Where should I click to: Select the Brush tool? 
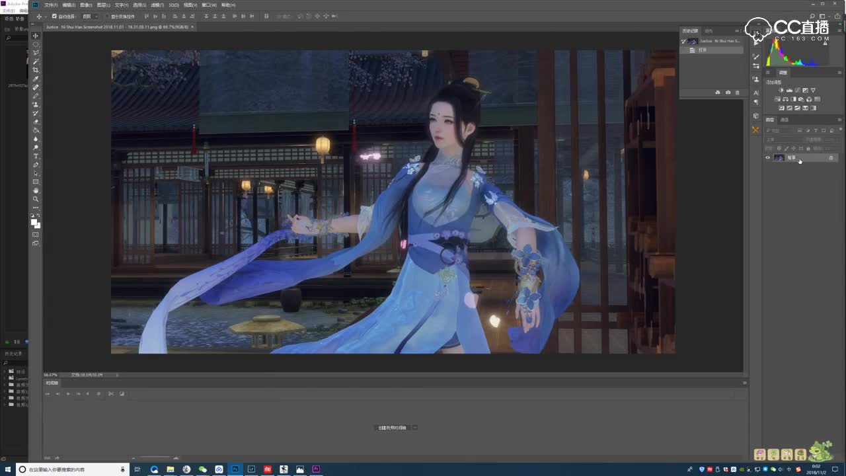[36, 96]
